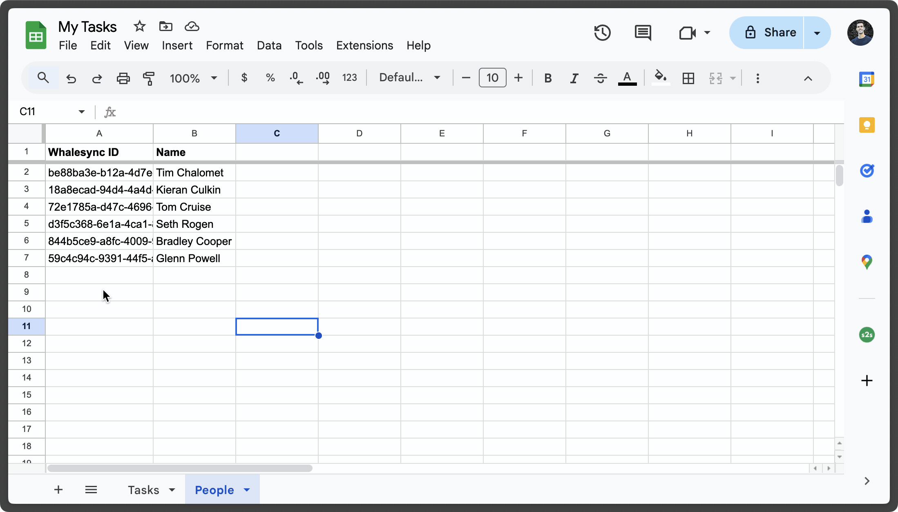Open the fill color paint bucket
The width and height of the screenshot is (898, 512).
(660, 77)
